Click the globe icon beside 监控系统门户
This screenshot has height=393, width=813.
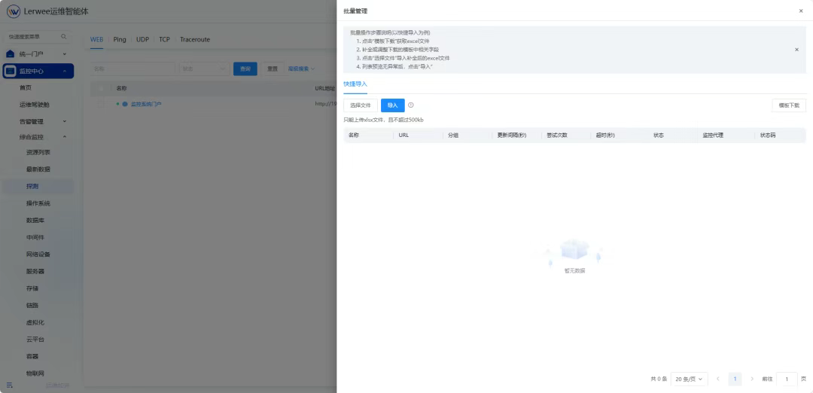(125, 104)
